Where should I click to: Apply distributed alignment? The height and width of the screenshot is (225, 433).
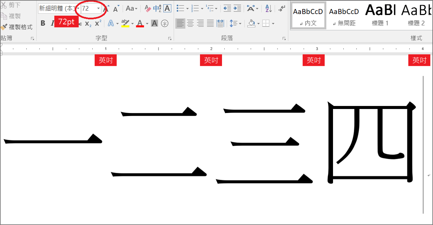coord(220,23)
